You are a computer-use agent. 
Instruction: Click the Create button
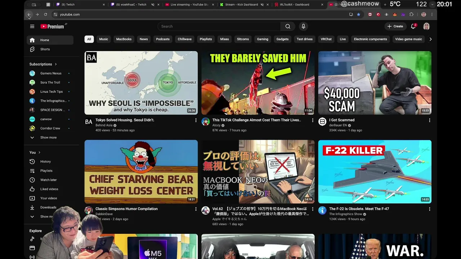(x=395, y=26)
